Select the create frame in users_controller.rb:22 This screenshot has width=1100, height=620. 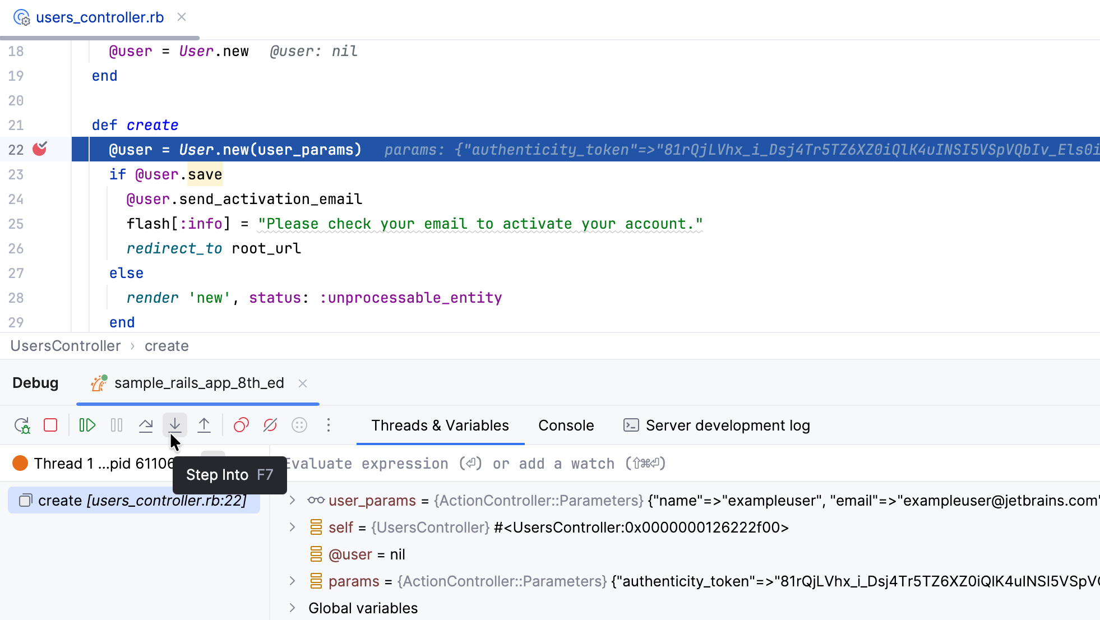pyautogui.click(x=134, y=500)
